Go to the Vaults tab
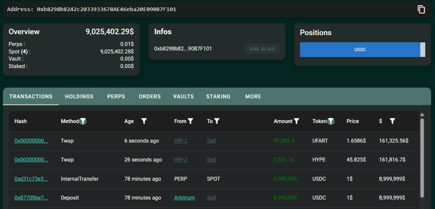 (x=184, y=96)
